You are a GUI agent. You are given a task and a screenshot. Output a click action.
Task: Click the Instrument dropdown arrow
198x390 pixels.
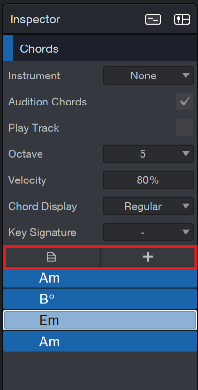pos(185,75)
